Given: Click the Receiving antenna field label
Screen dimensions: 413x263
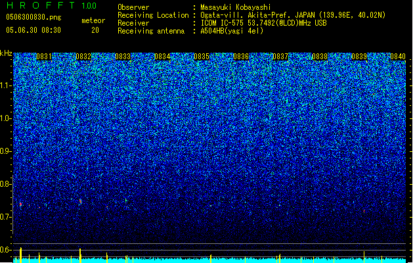Looking at the screenshot, I should pyautogui.click(x=151, y=31).
